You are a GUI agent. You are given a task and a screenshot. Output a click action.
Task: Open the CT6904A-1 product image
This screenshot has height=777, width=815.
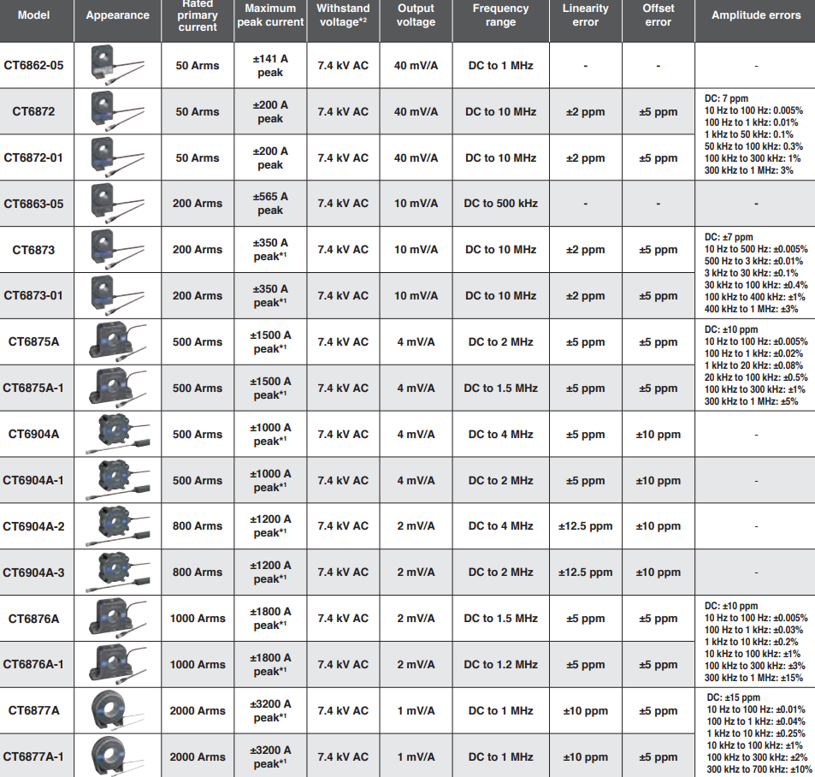[117, 480]
